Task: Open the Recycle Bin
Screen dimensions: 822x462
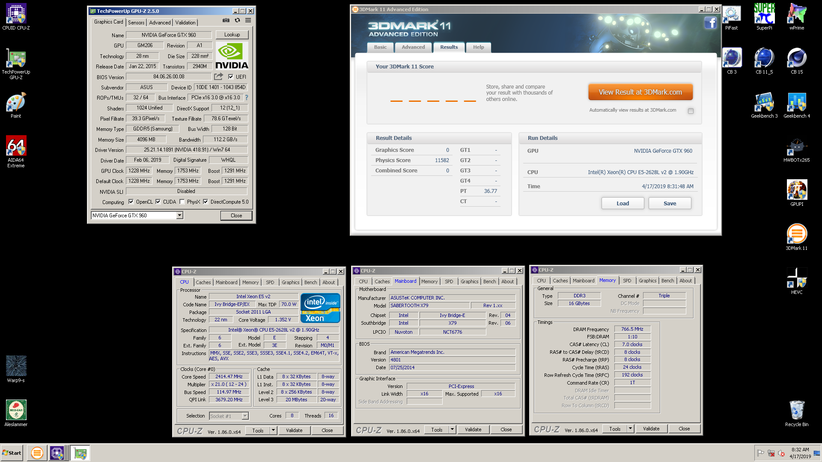Action: click(797, 413)
